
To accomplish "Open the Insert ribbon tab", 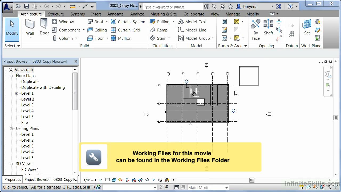I will (96, 14).
